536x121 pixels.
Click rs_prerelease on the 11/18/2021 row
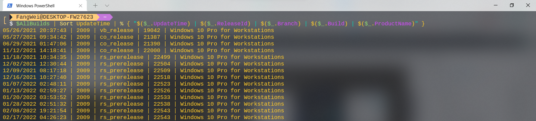[122, 57]
